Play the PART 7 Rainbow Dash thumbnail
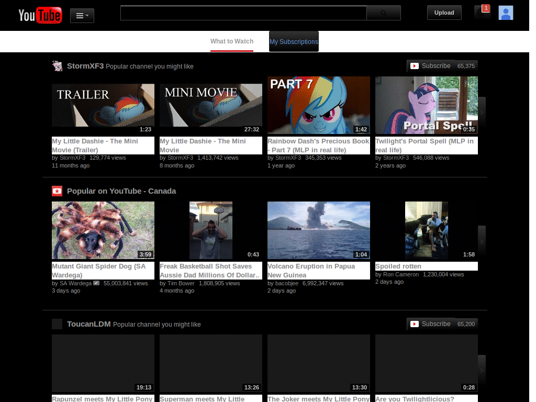This screenshot has height=402, width=536. pos(319,105)
